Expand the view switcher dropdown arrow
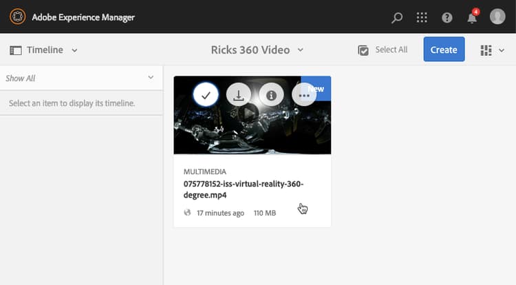The width and height of the screenshot is (516, 285). [x=502, y=50]
